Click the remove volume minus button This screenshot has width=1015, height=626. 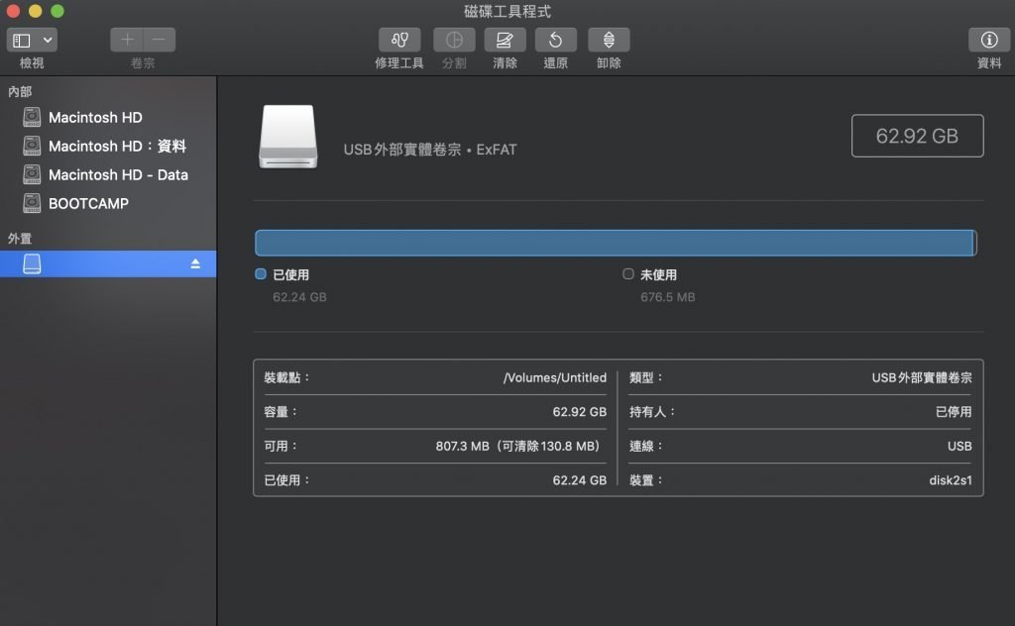click(160, 40)
